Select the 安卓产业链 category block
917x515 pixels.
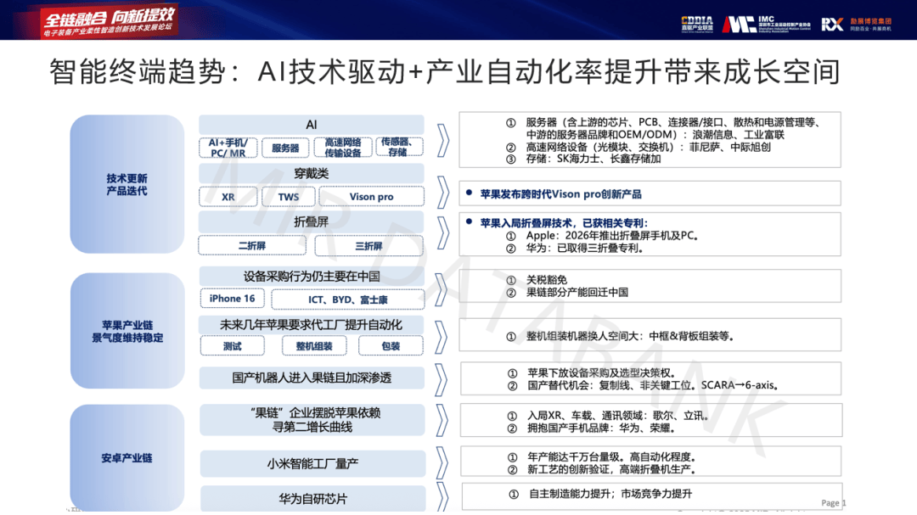[x=127, y=457]
